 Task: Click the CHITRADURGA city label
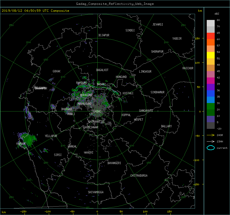(x=139, y=176)
